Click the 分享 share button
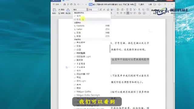The height and width of the screenshot is (109, 194). click(x=150, y=5)
